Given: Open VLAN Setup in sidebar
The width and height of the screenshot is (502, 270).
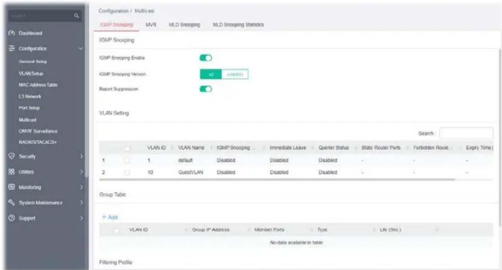Looking at the screenshot, I should (x=31, y=74).
